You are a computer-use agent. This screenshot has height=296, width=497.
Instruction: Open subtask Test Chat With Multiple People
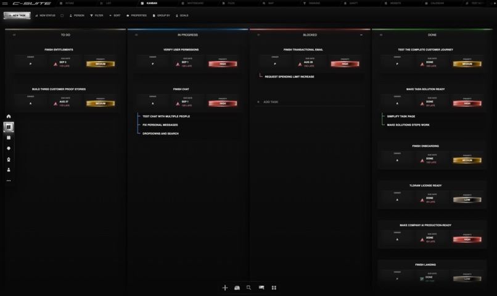(x=166, y=117)
